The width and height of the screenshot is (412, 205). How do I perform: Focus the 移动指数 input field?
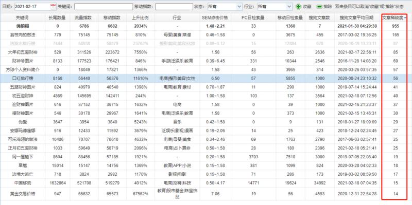pos(174,7)
